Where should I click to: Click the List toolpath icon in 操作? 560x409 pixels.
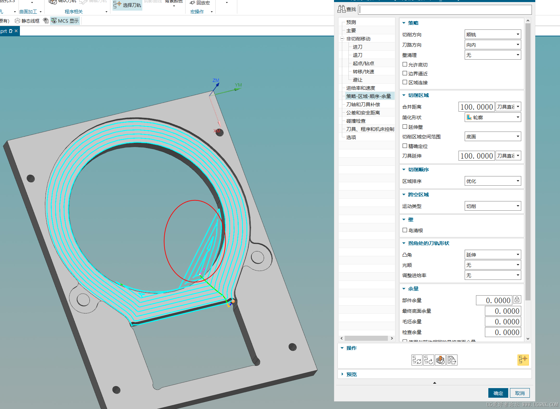452,360
